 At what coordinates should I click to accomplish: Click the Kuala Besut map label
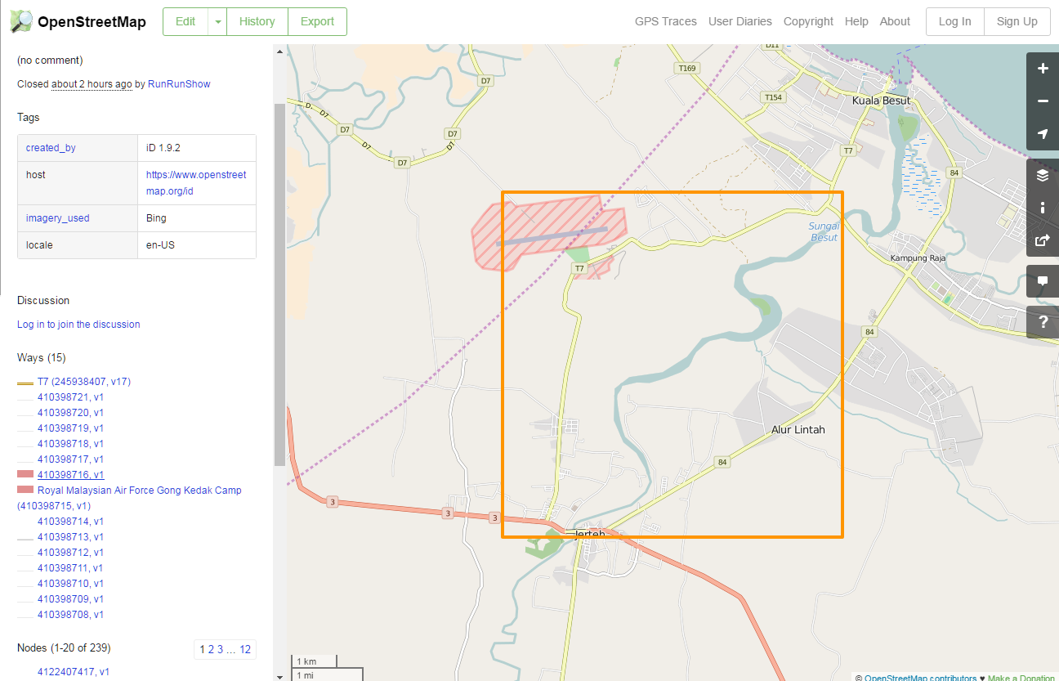(881, 101)
